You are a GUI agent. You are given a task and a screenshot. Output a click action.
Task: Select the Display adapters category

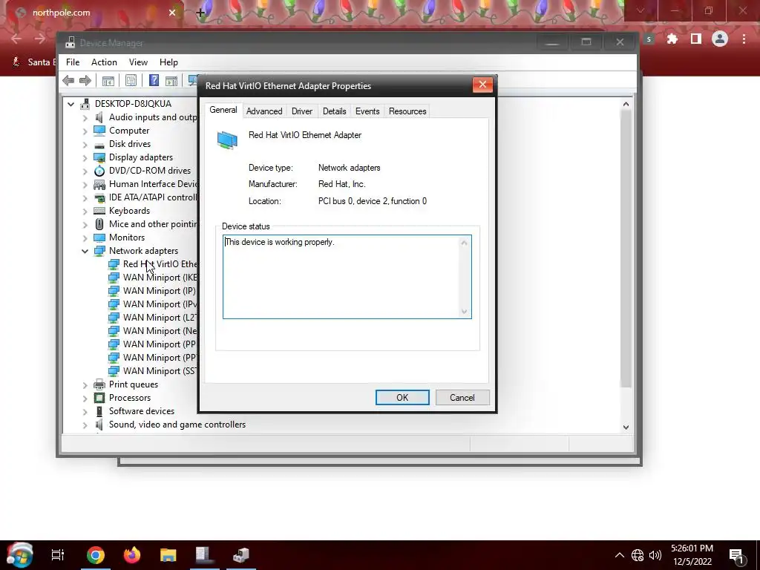pos(140,157)
